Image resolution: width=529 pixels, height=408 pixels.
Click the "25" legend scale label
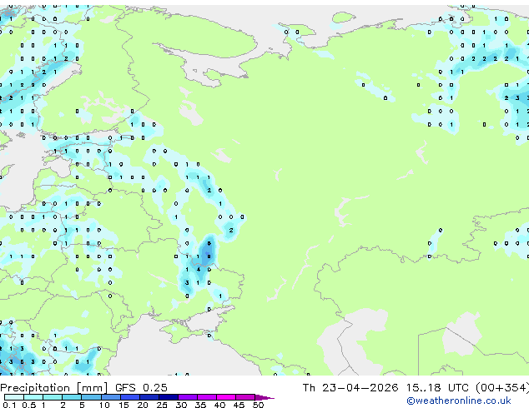tap(162, 405)
